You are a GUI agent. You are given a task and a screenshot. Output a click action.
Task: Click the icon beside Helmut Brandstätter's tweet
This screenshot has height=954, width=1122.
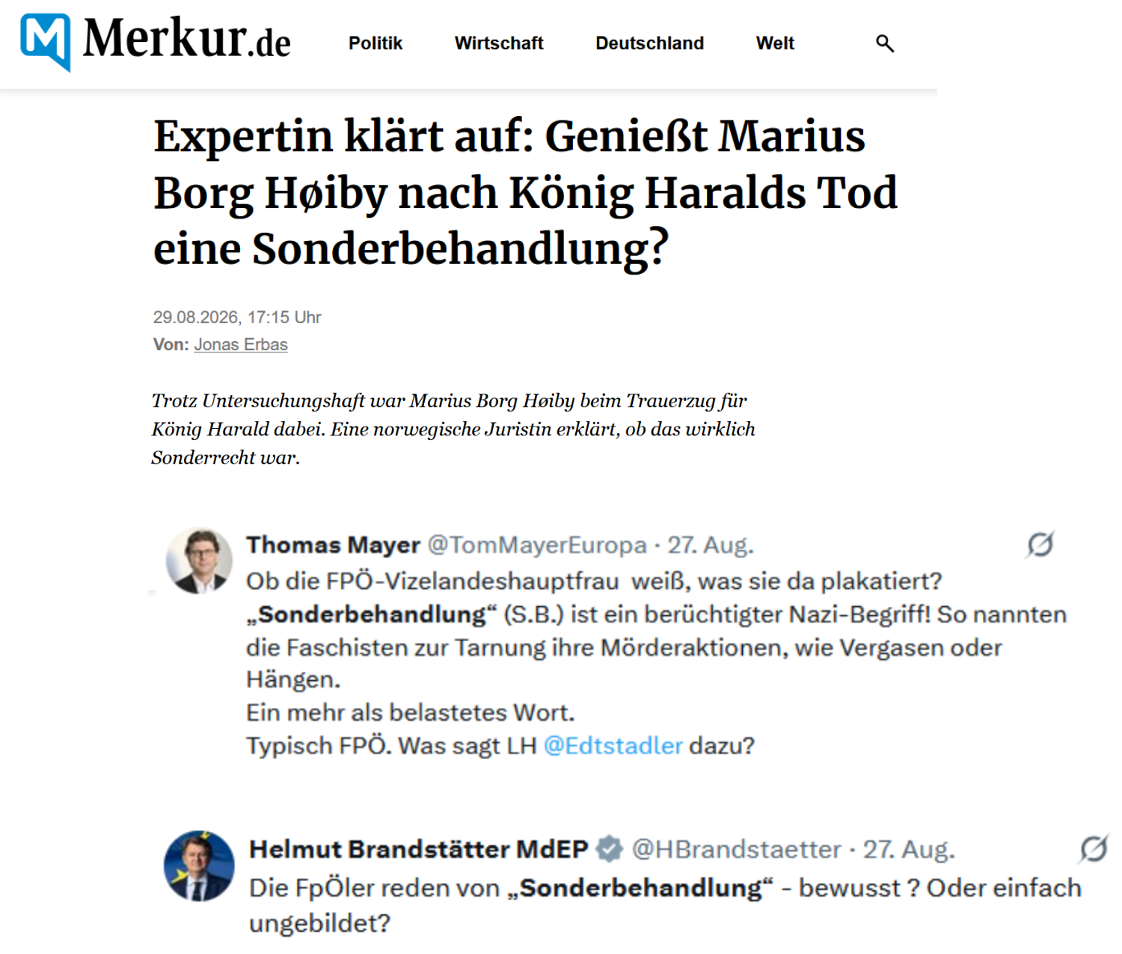click(x=1094, y=848)
